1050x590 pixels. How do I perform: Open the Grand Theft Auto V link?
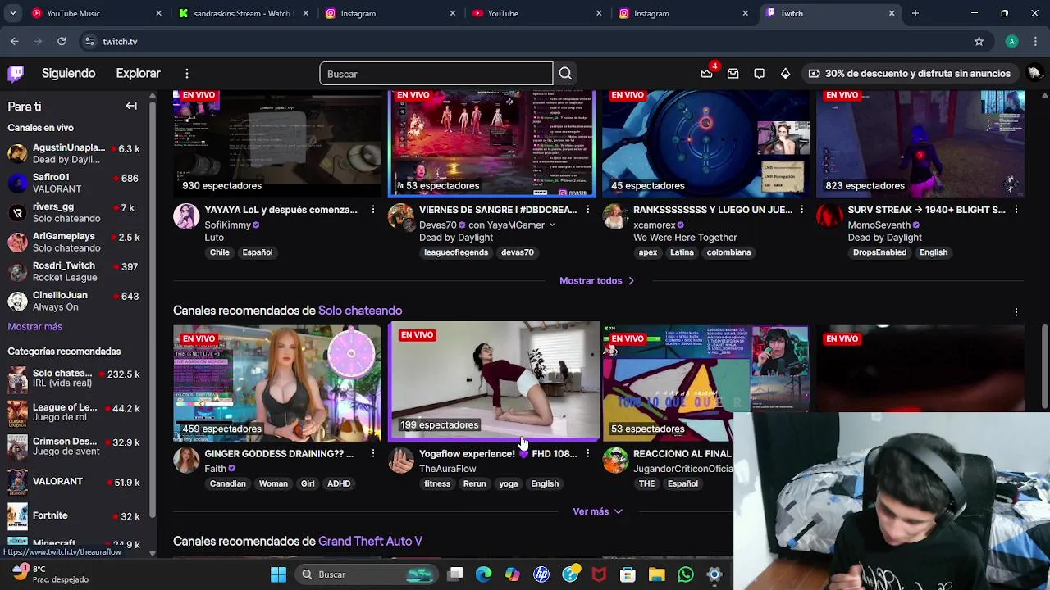[x=370, y=541]
